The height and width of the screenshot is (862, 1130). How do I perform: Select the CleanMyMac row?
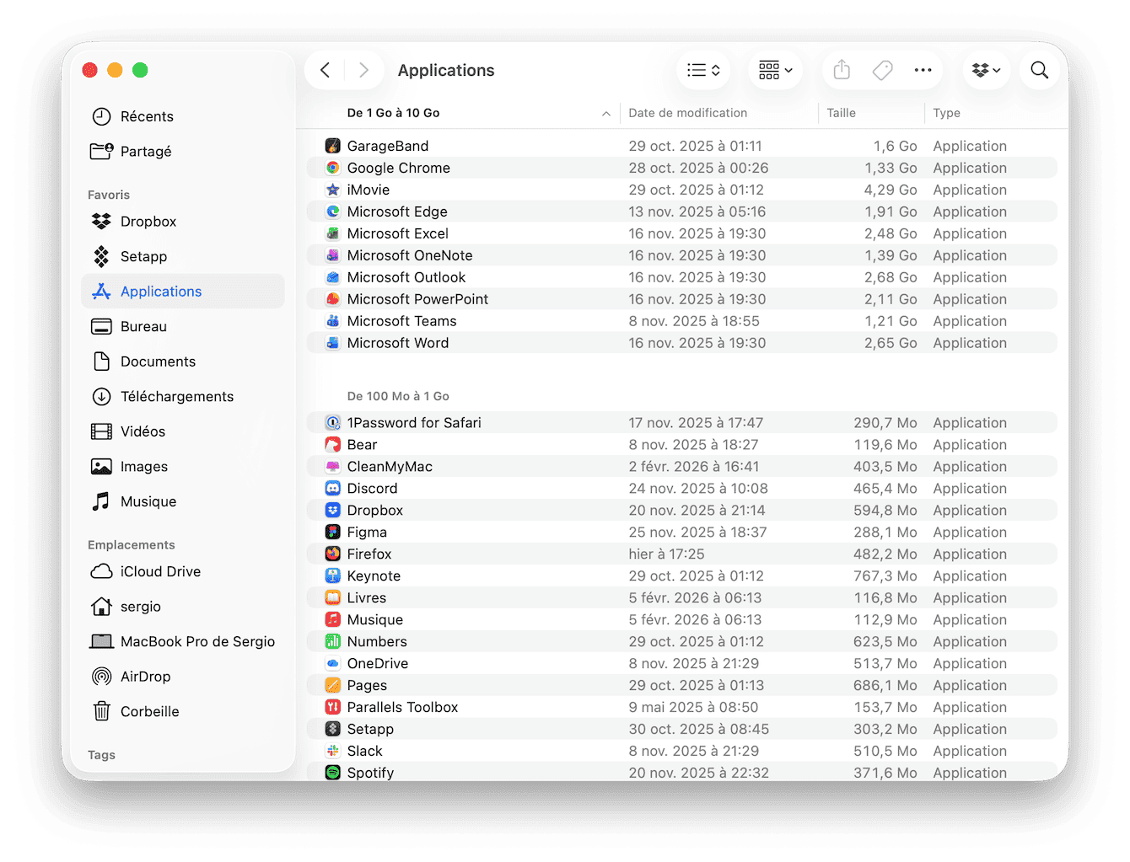390,466
